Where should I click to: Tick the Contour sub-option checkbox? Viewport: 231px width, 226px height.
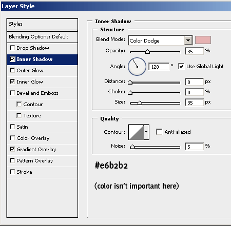(19, 104)
